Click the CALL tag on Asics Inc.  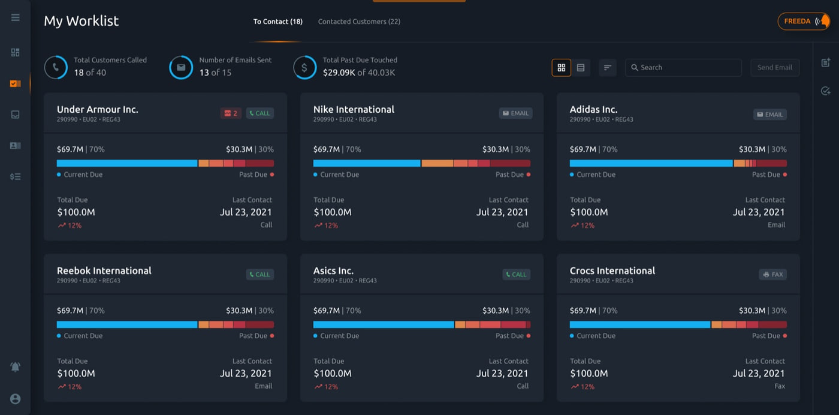pos(517,274)
